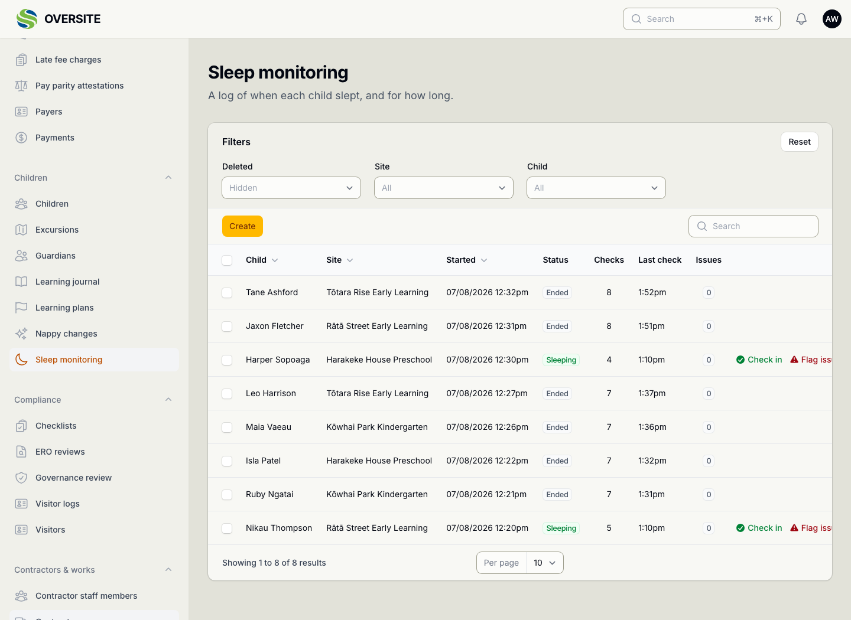The height and width of the screenshot is (620, 851).
Task: Tick the checkbox for Jaxon Fletcher
Action: (227, 327)
